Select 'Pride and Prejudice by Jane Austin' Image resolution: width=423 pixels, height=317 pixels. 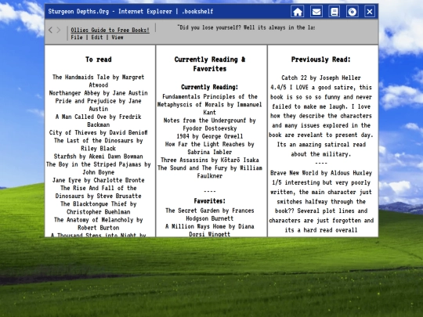click(99, 105)
